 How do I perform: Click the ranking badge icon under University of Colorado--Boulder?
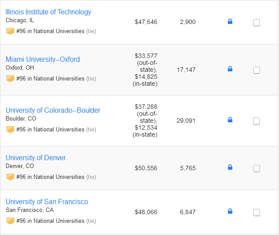click(x=10, y=130)
